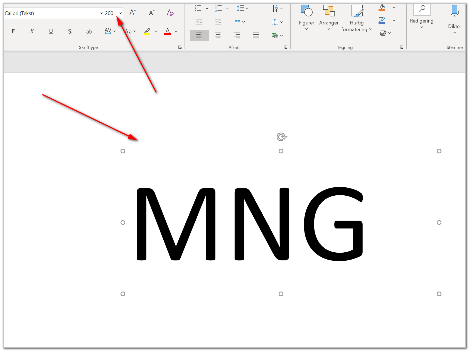The height and width of the screenshot is (351, 469).
Task: Justify the text
Action: [x=256, y=35]
